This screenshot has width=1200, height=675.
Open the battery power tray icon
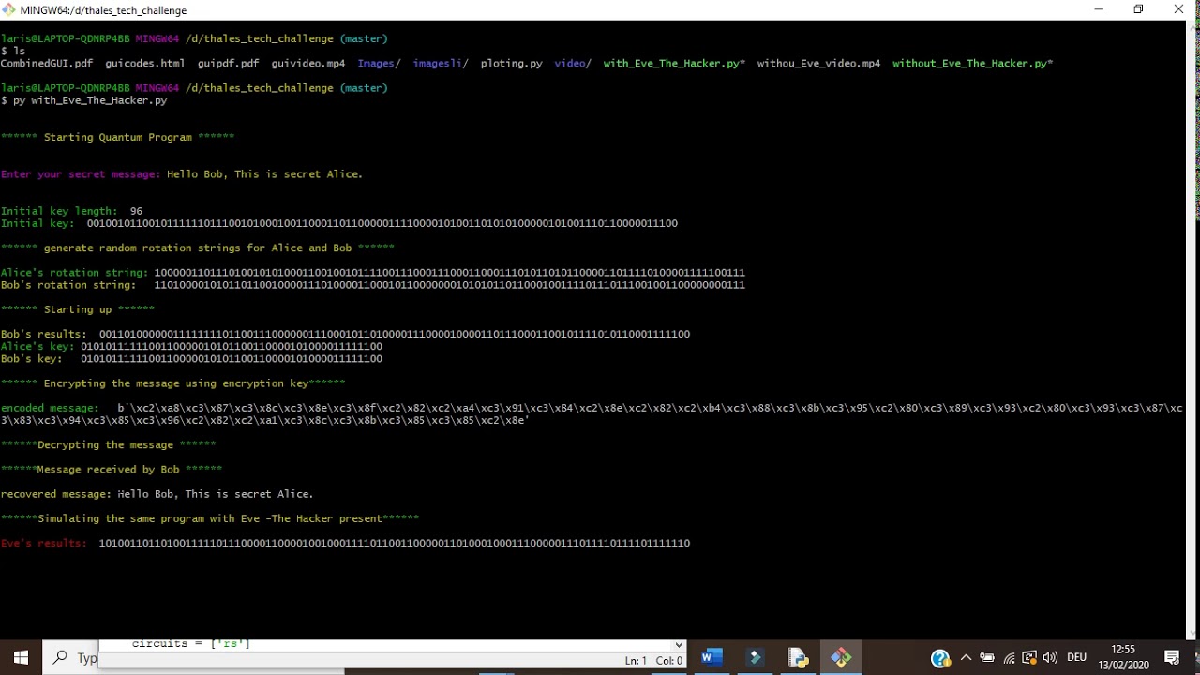[987, 658]
